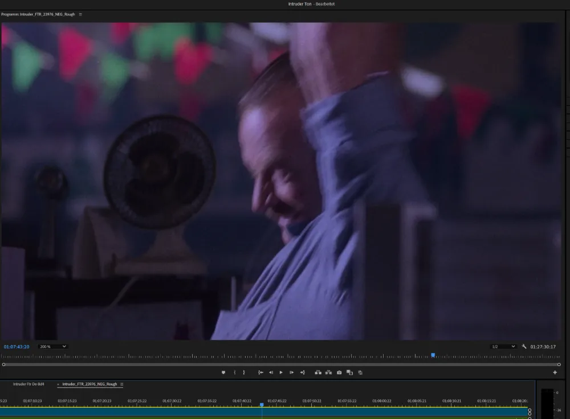Jump to the Out point
The image size is (570, 419).
(302, 372)
